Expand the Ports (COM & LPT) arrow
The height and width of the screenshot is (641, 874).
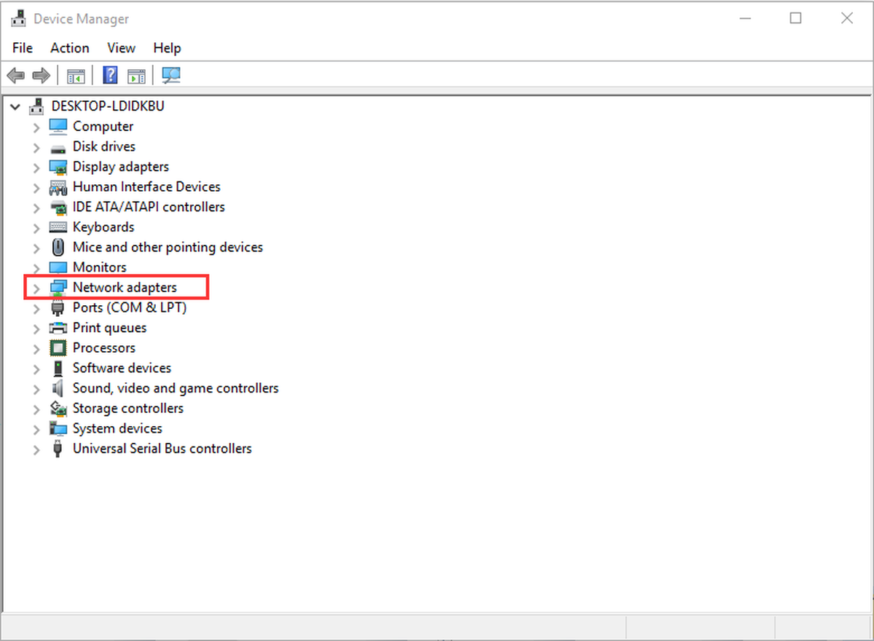(x=36, y=308)
